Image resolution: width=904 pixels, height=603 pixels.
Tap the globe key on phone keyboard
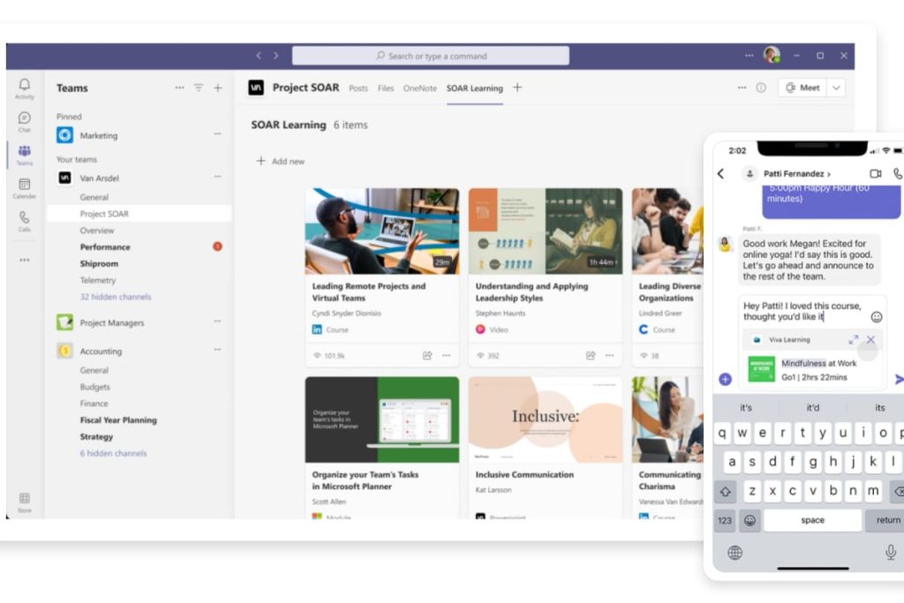click(734, 553)
